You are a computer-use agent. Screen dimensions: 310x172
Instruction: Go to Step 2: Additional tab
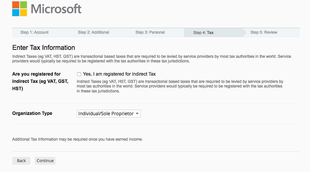[x=93, y=32]
